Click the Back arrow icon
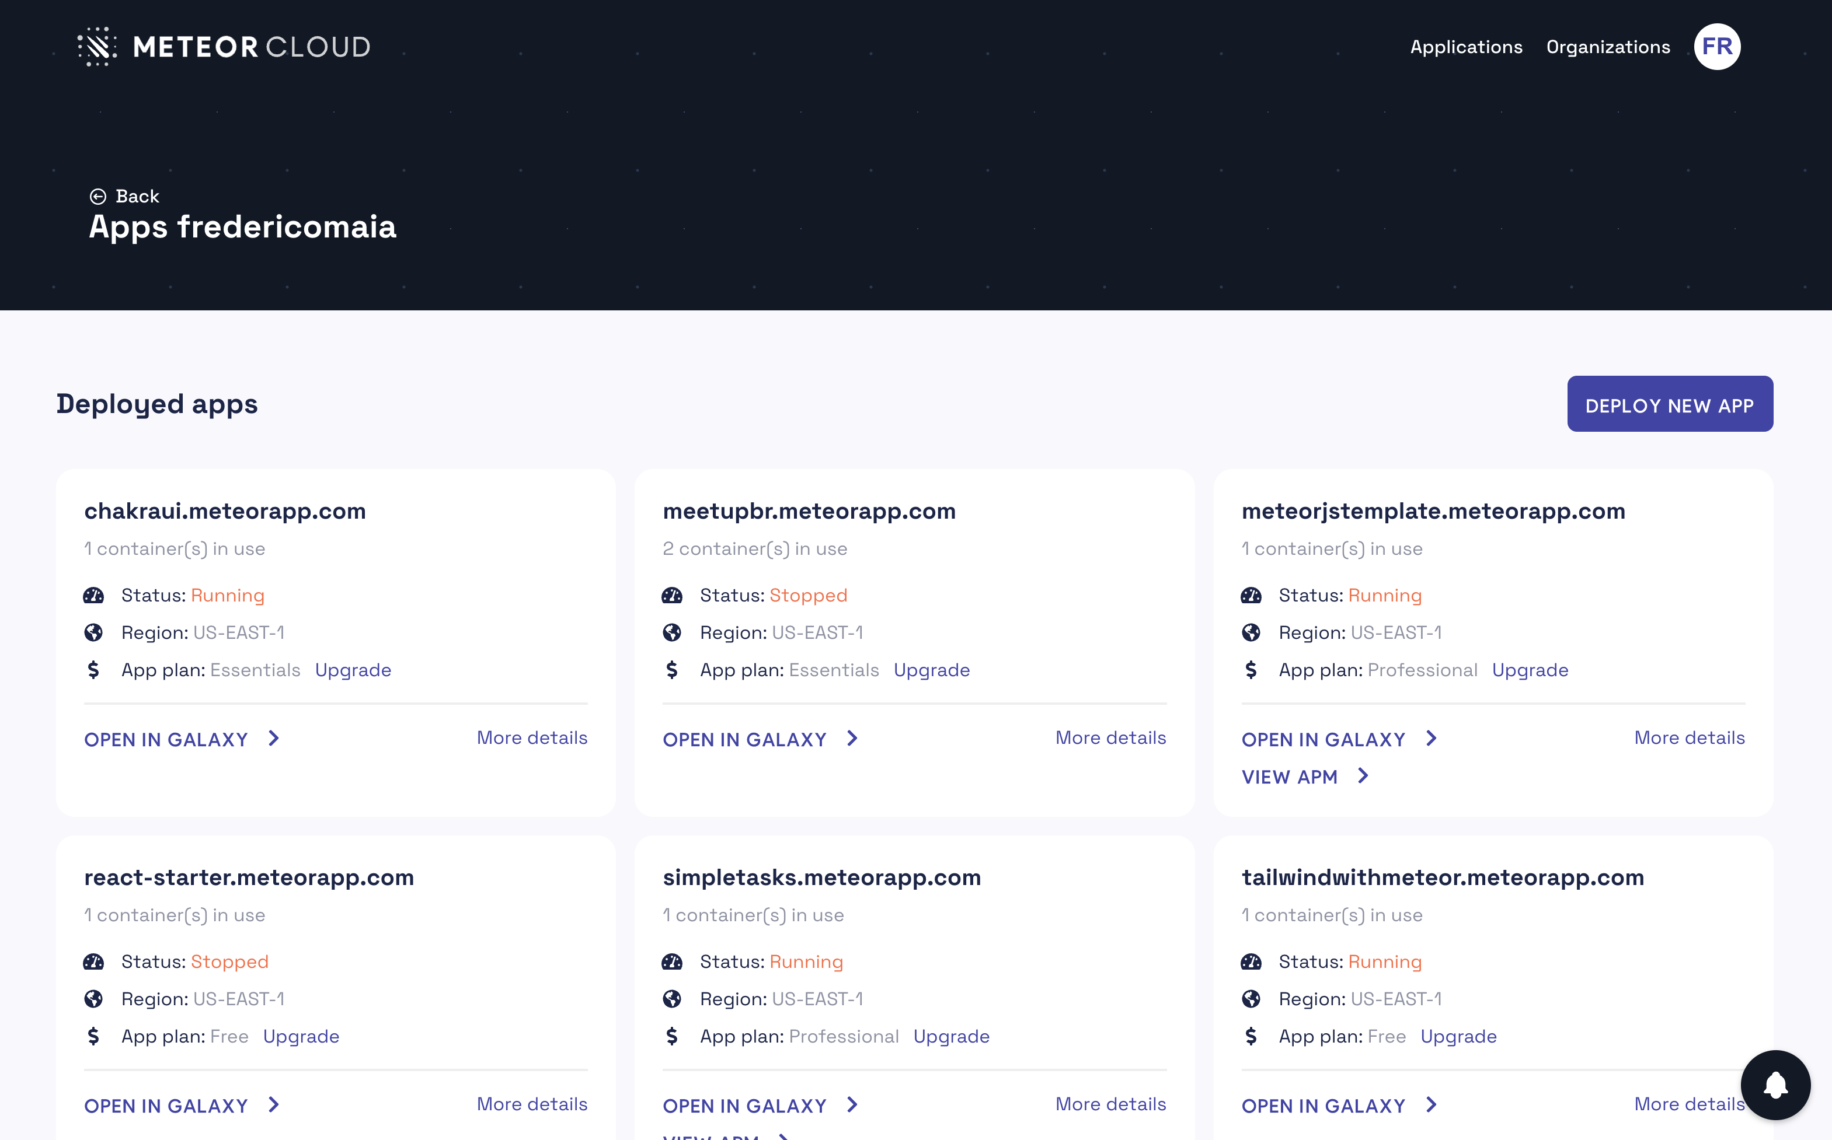 point(98,197)
